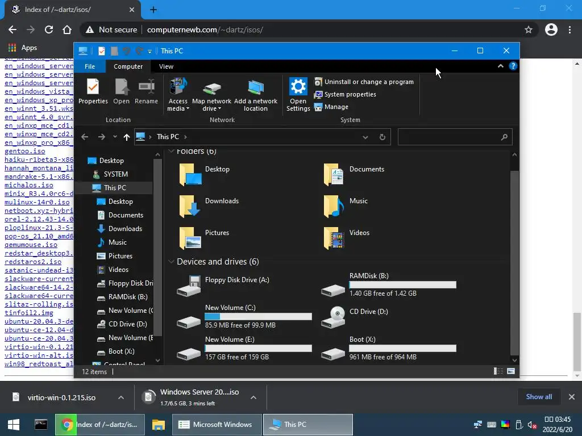Select This PC in navigation pane

click(114, 188)
